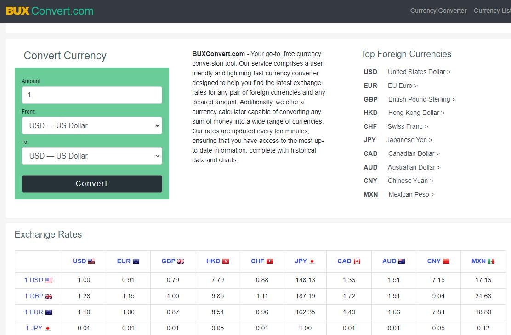This screenshot has height=335, width=511.
Task: Click AUD column header link
Action: [389, 261]
